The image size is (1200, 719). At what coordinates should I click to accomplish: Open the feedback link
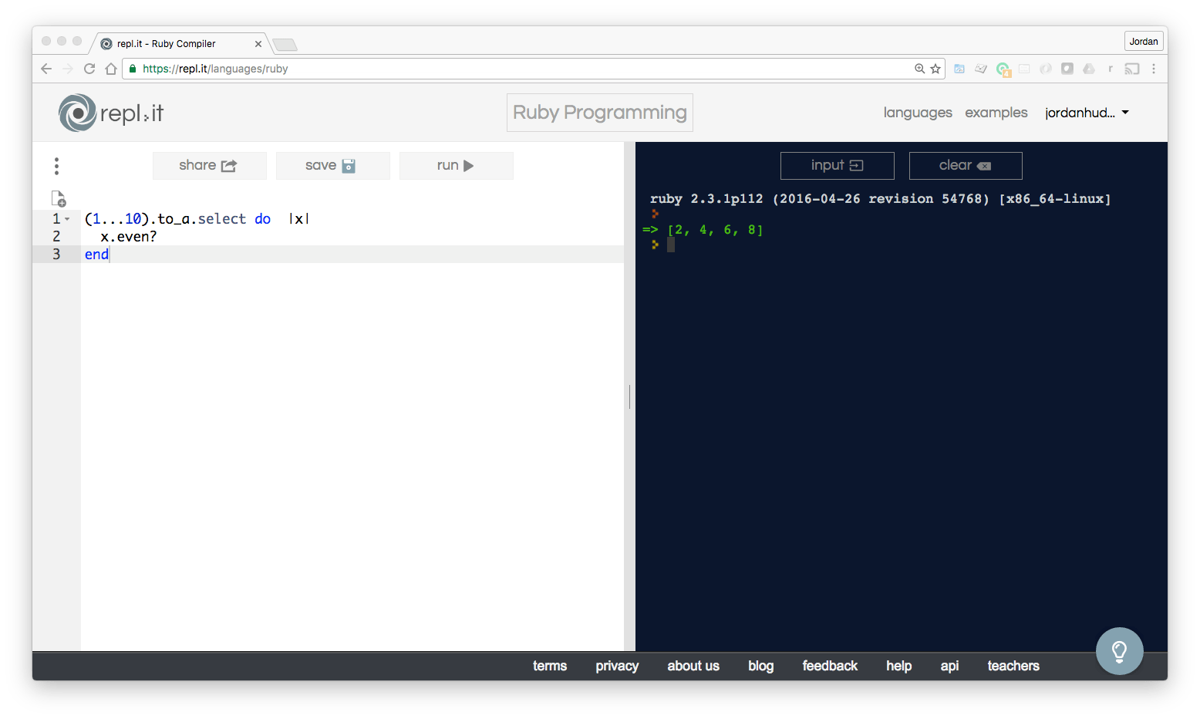point(830,666)
